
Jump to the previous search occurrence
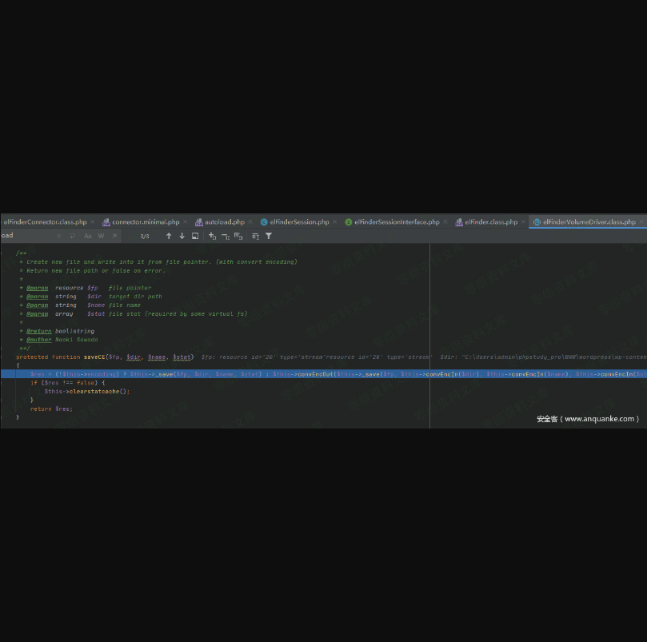[169, 236]
